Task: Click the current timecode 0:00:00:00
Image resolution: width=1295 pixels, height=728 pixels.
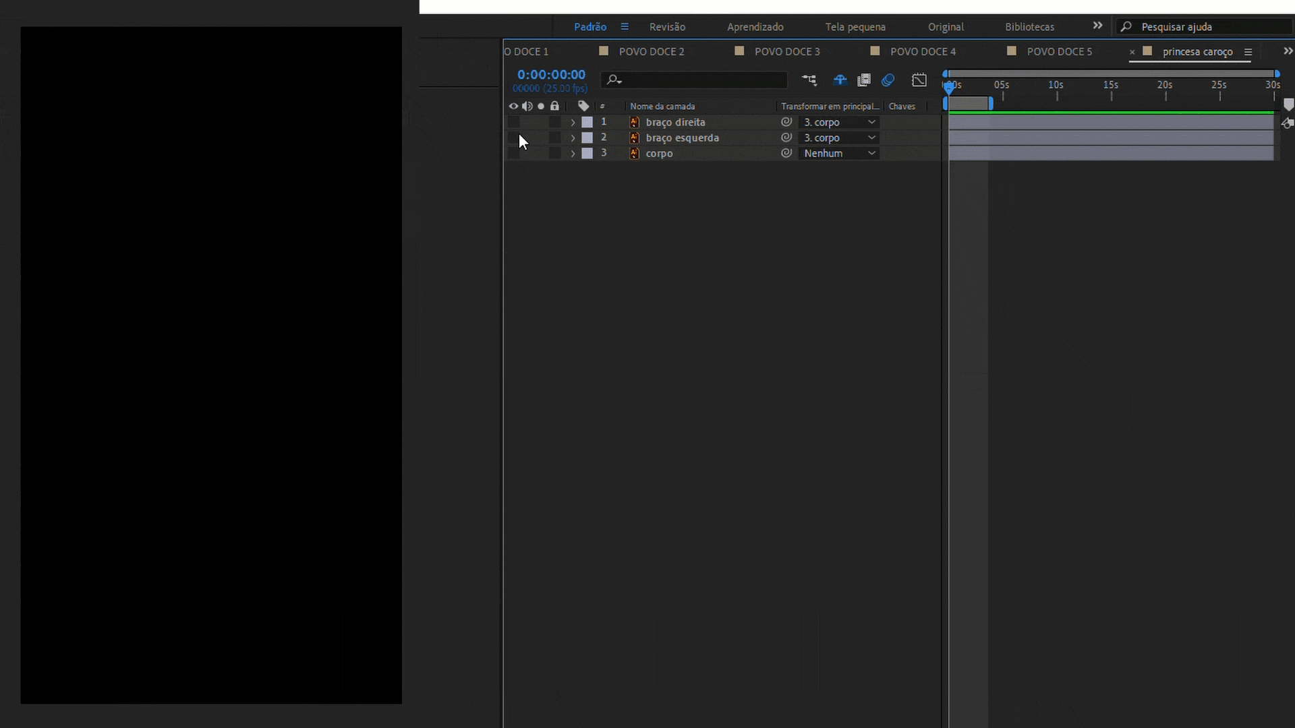Action: [551, 75]
